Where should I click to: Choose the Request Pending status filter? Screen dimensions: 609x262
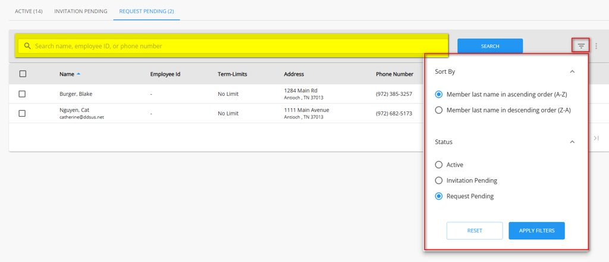click(x=439, y=196)
